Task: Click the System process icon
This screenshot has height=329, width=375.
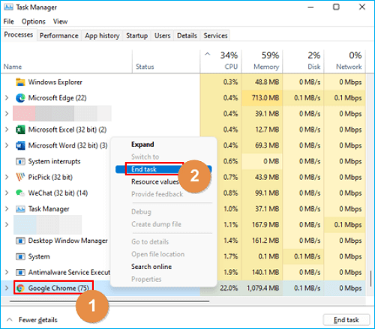Action: 20,256
